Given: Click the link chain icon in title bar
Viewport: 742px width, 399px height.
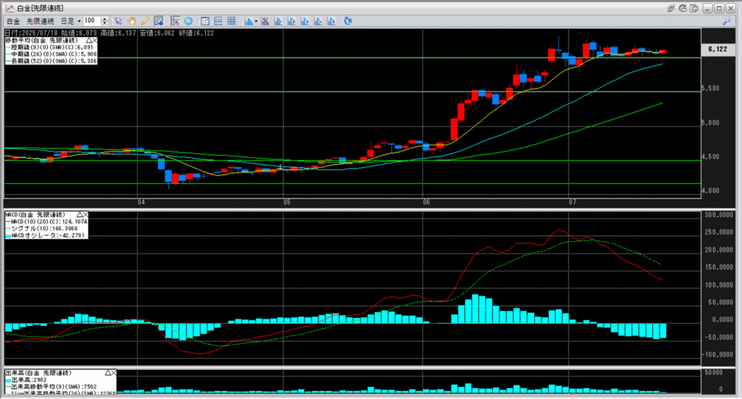Looking at the screenshot, I should pyautogui.click(x=671, y=7).
